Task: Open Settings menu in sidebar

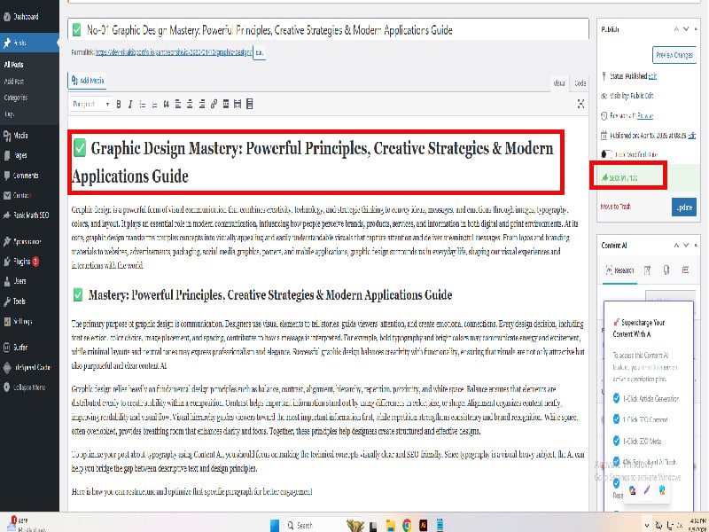Action: click(22, 322)
